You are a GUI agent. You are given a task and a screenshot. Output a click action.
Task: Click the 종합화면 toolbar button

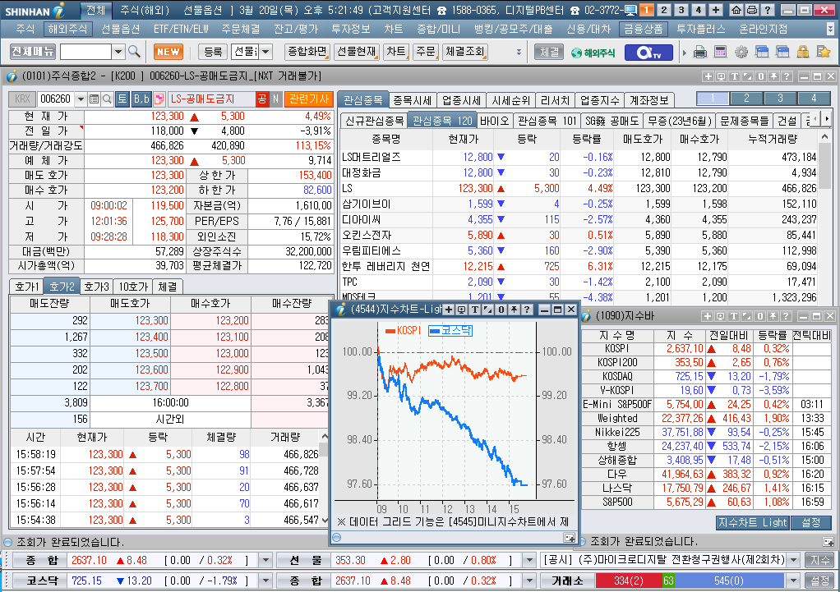tap(307, 52)
